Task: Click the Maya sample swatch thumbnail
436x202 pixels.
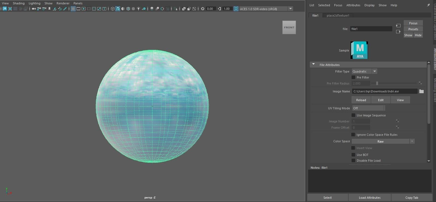Action: pos(359,50)
